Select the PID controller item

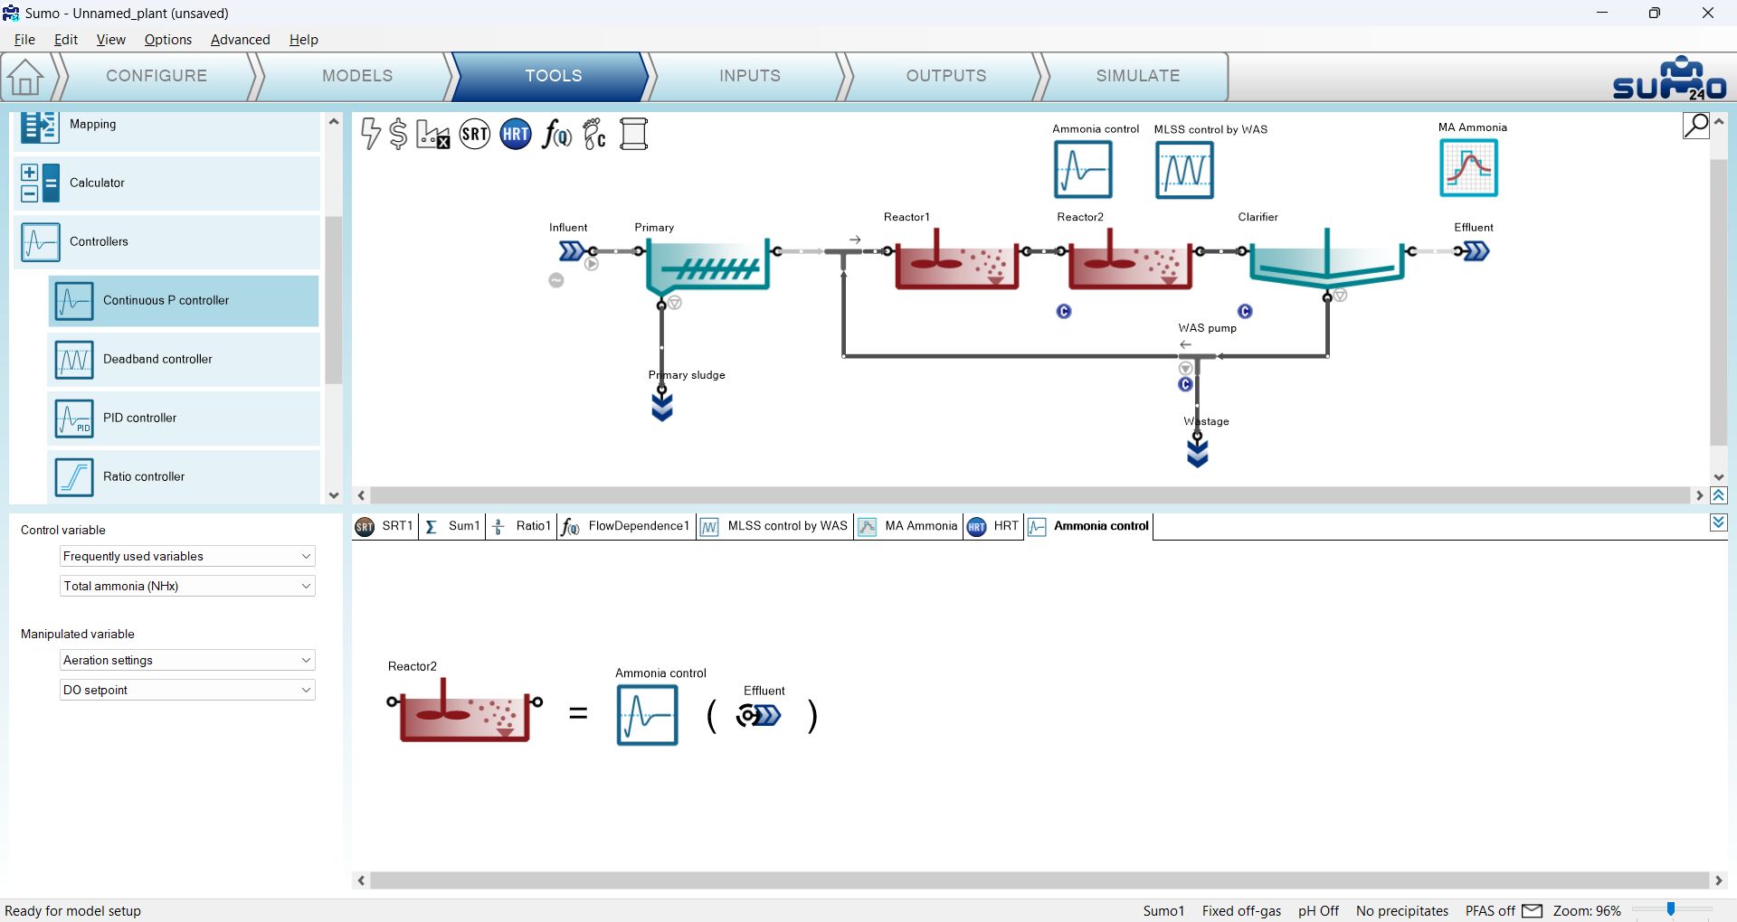(184, 418)
